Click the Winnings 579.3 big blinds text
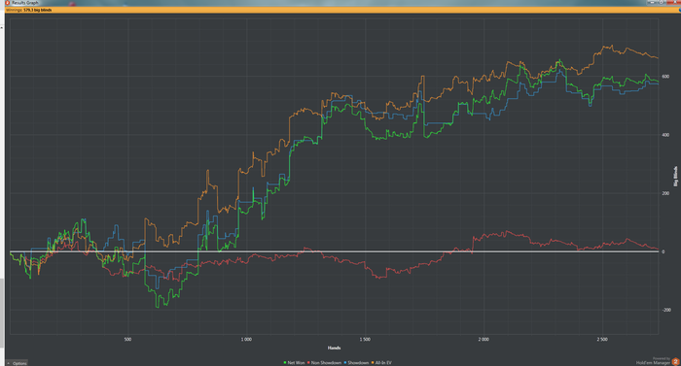This screenshot has width=681, height=366. 28,10
